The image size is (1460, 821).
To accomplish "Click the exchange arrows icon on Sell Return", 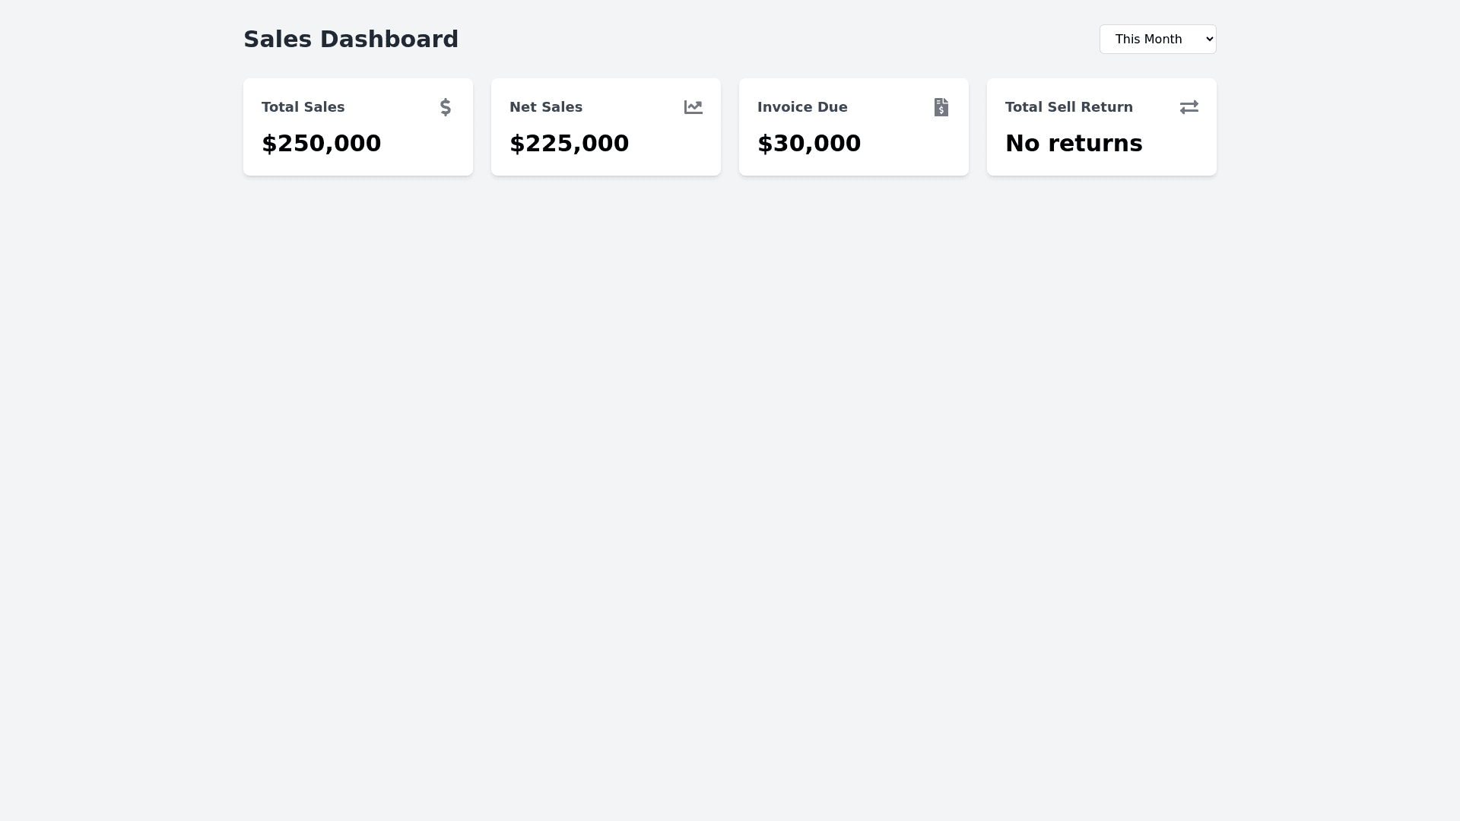I will (1189, 107).
